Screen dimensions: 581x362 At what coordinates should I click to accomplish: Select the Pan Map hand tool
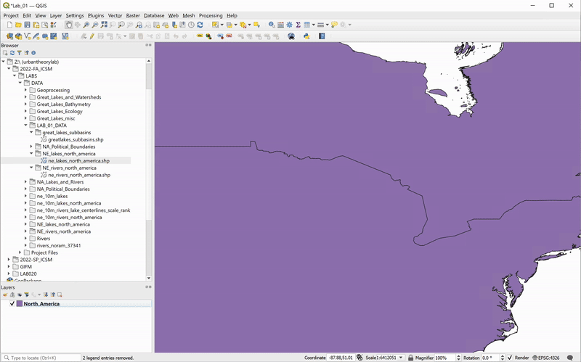tap(68, 25)
